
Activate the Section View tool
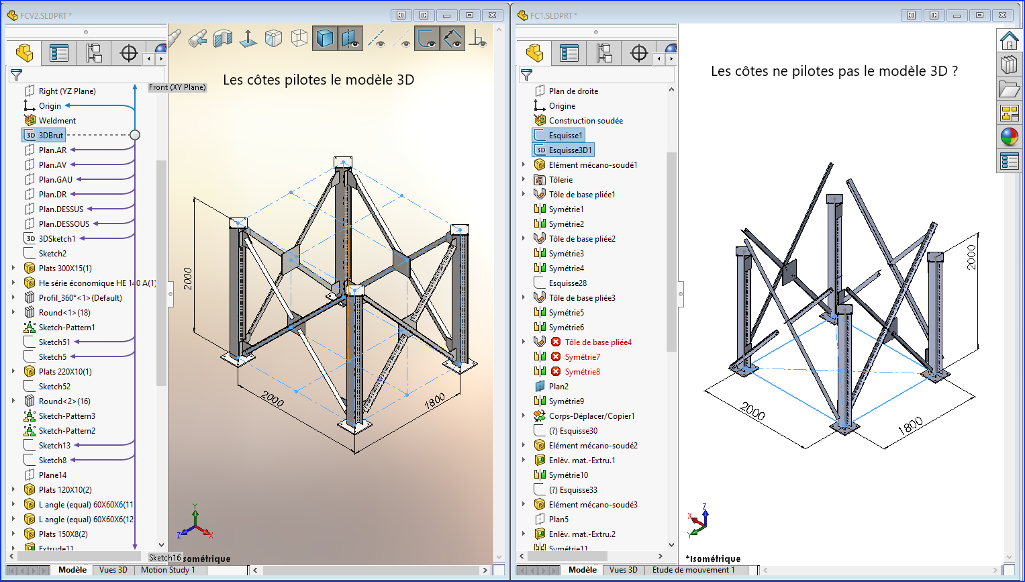pyautogui.click(x=222, y=39)
